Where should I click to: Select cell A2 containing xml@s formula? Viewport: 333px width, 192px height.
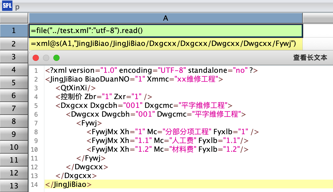click(x=165, y=44)
